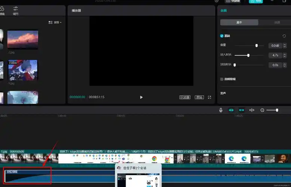
Task: Click the 原始 ratio button in player
Action: coord(199,97)
